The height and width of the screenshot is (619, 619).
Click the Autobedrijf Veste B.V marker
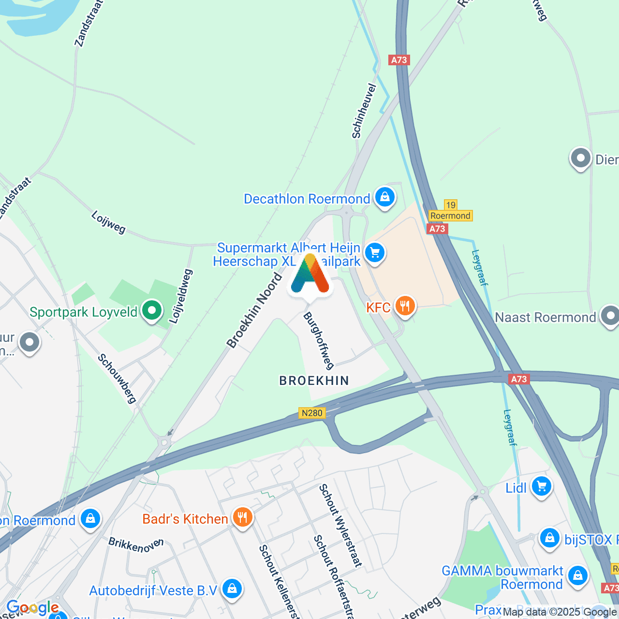click(232, 590)
